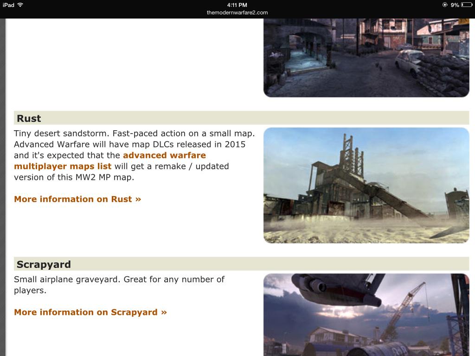Click the text 'Tiny desert sandstorm.'

coord(62,133)
